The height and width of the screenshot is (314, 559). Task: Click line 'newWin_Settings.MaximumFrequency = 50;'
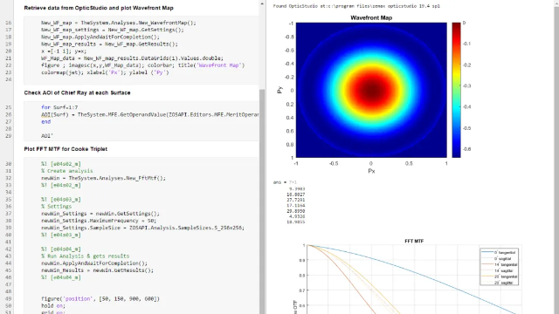[x=99, y=221]
